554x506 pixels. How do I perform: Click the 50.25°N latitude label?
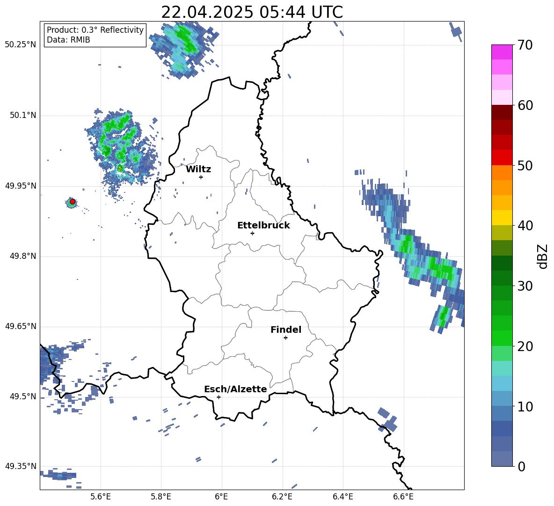[x=21, y=45]
